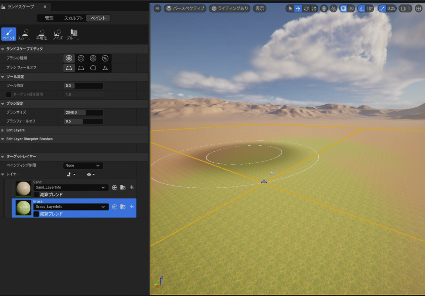Screen dimensions: 425x296
Task: Expand the Edit Layers section
Action: click(x=3, y=130)
